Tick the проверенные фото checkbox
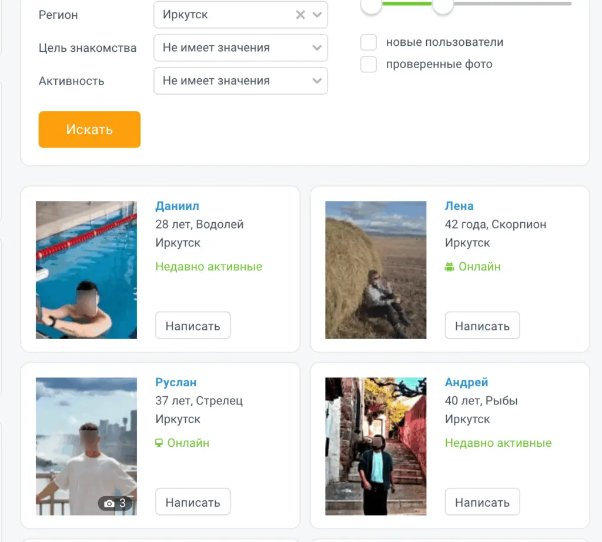602x542 pixels. point(369,65)
